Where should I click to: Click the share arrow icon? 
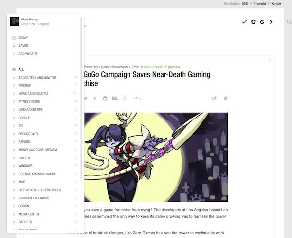pos(214,99)
